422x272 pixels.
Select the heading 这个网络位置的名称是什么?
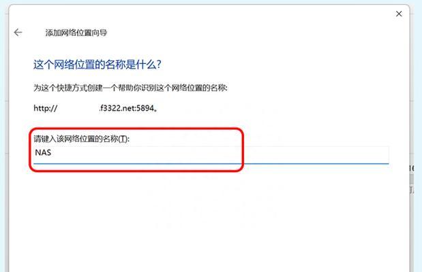click(97, 65)
